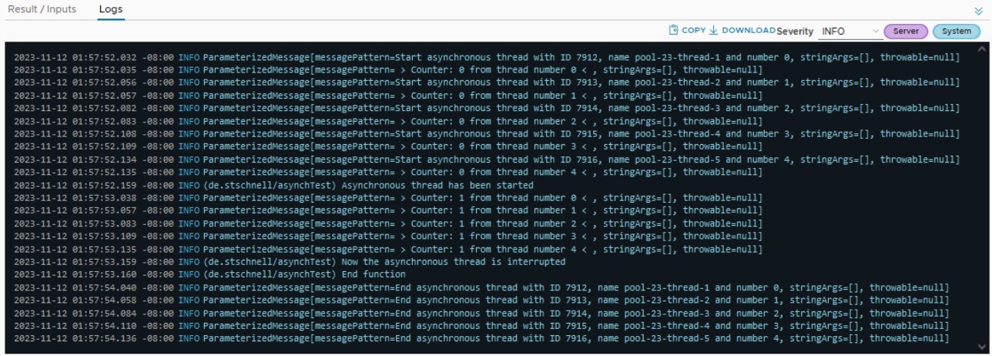Click log line starting thread ID 7913
992x356 pixels.
(487, 83)
